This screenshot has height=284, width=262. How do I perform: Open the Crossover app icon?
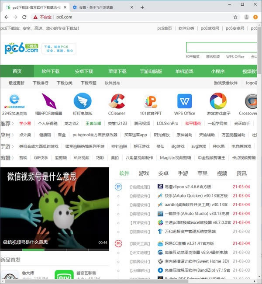(251, 101)
